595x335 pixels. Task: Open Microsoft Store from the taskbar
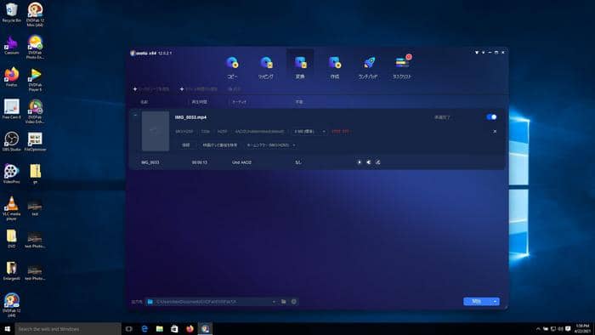(x=174, y=328)
